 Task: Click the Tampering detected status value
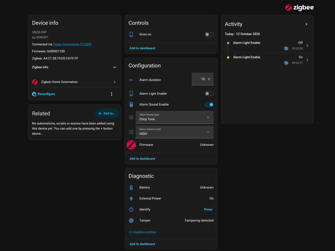pyautogui.click(x=199, y=221)
